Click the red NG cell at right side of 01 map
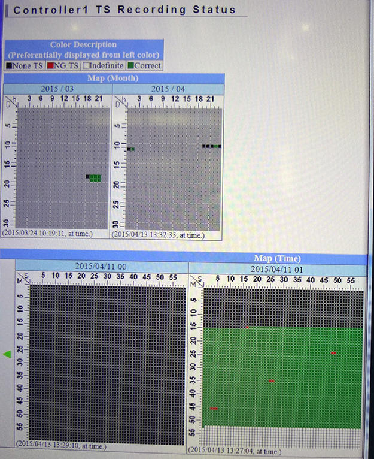 pos(333,353)
